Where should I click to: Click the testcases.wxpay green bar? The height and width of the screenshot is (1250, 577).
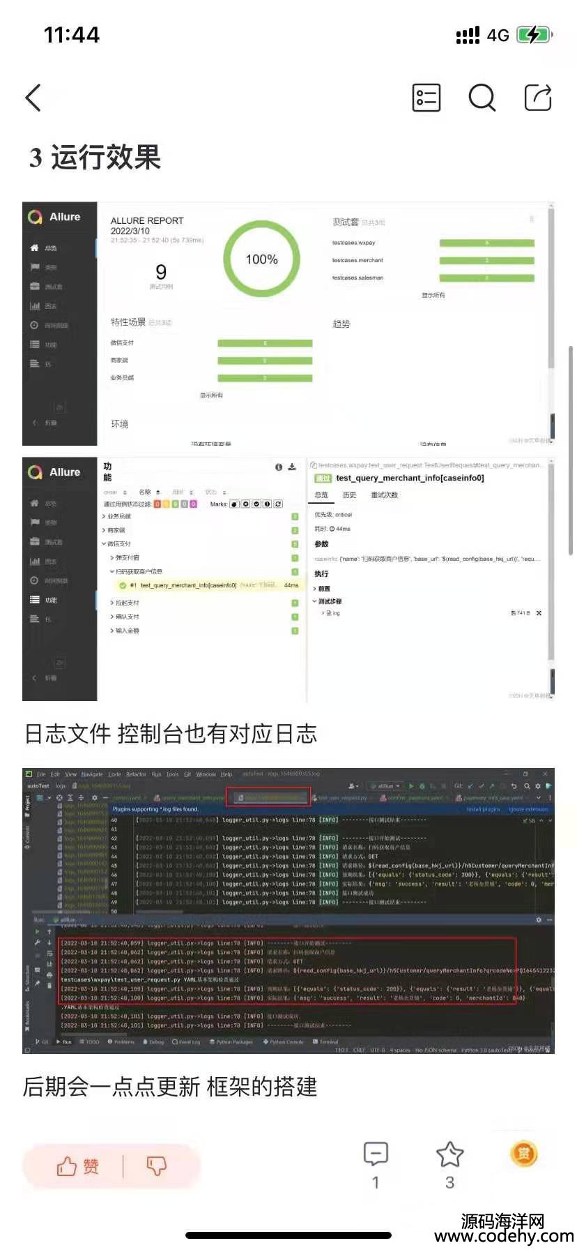tap(487, 243)
